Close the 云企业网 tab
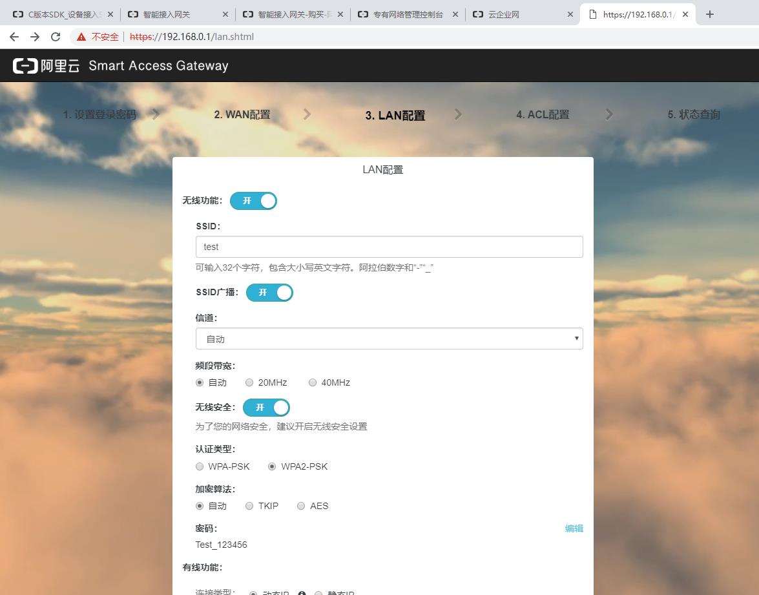Viewport: 759px width, 595px height. click(x=570, y=14)
